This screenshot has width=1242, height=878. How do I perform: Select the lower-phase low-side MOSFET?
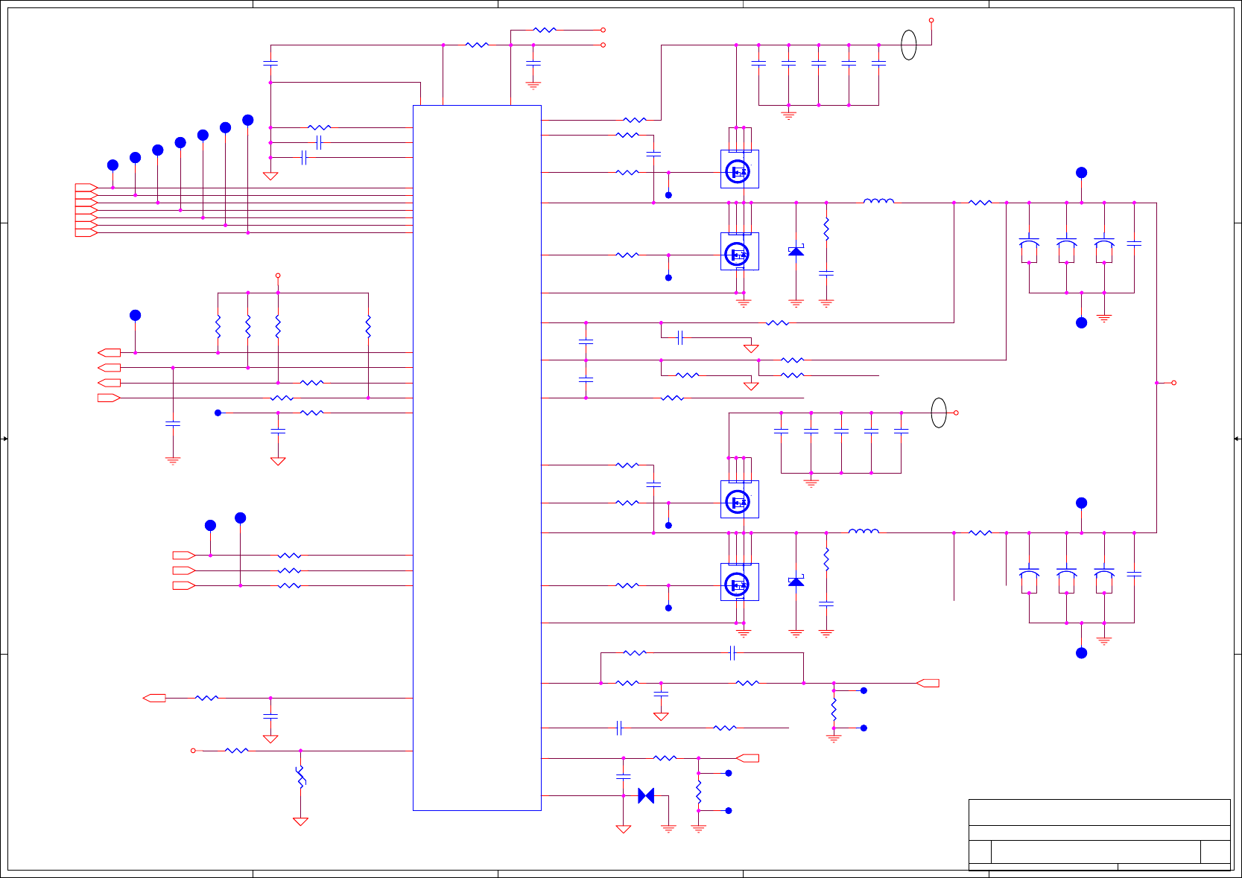point(739,582)
